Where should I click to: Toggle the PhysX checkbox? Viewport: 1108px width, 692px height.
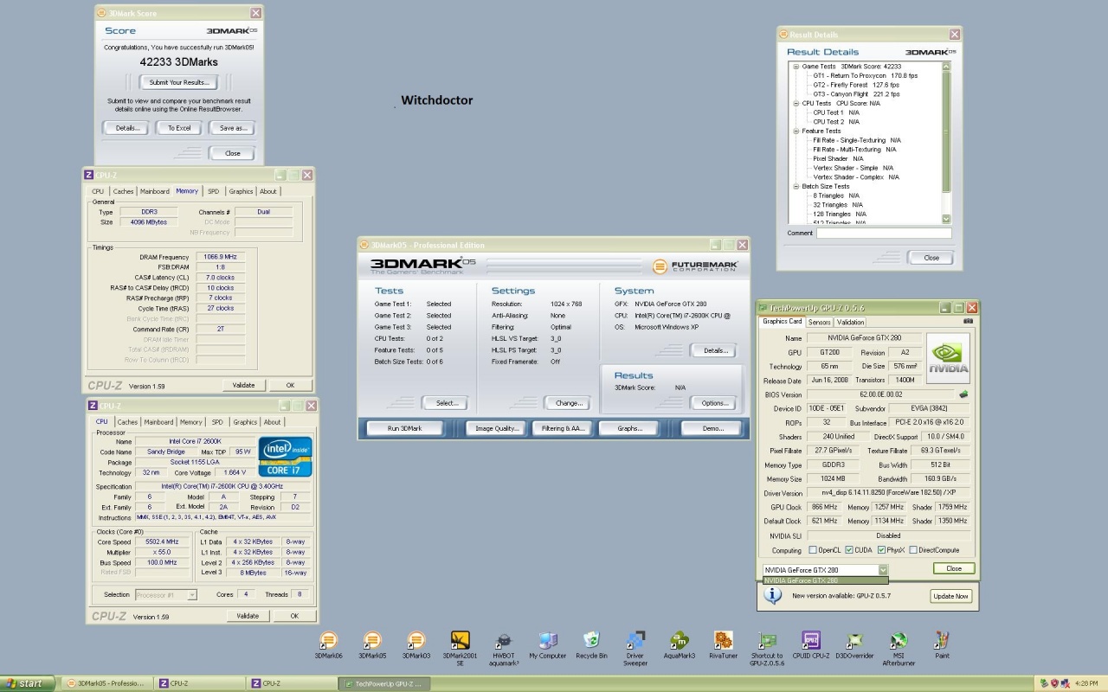pyautogui.click(x=881, y=550)
